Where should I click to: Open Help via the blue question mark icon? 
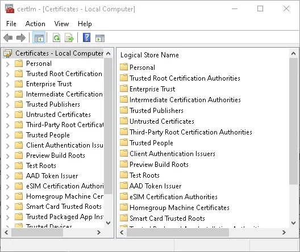87,37
